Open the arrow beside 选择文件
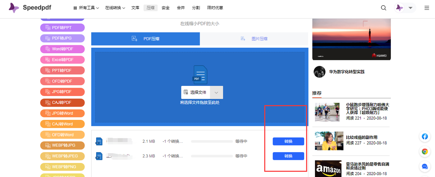Viewport: 435px width, 177px height. [216, 93]
